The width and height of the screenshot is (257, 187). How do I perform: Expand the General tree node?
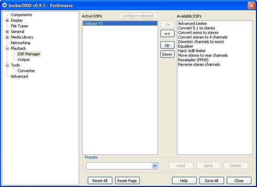[7, 32]
